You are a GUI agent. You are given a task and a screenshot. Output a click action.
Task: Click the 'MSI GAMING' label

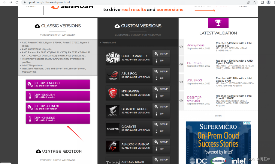pyautogui.click(x=130, y=91)
